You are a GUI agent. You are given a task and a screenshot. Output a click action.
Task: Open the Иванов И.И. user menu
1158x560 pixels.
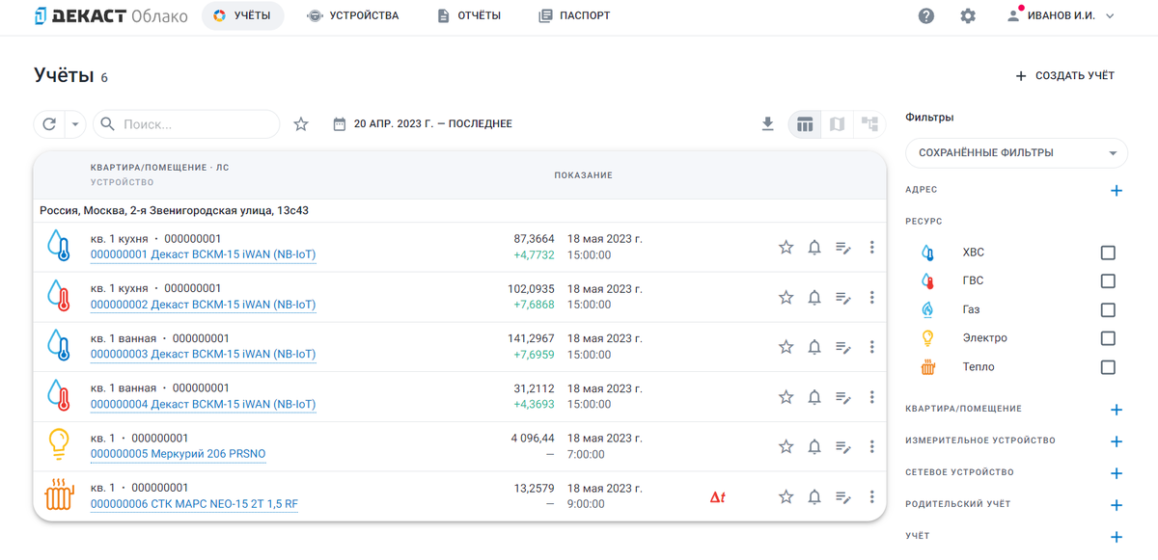point(1061,16)
